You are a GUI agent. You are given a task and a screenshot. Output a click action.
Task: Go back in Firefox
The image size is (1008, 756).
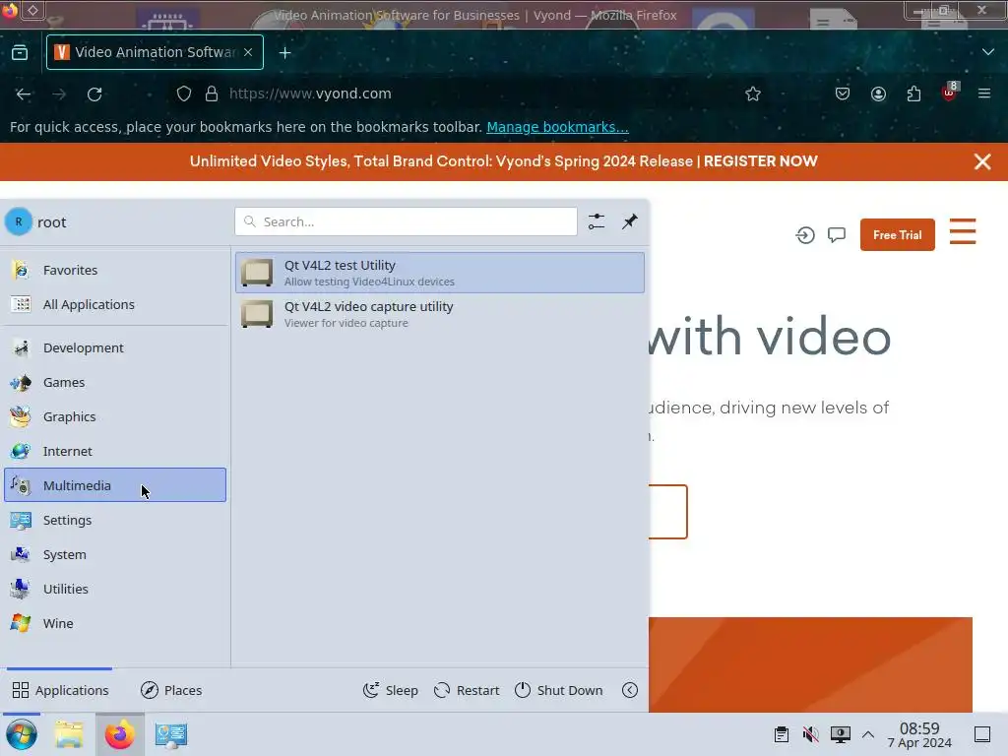click(x=24, y=94)
